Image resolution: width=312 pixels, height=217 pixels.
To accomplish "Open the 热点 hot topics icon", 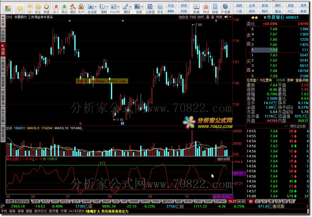I will [x=206, y=9].
